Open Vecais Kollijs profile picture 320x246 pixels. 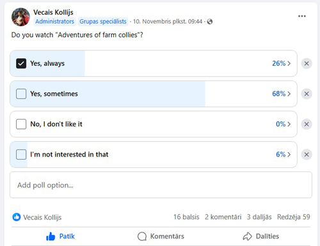coord(20,17)
